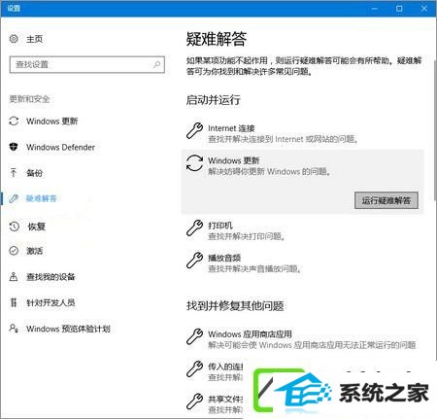
Task: Close the 设置 window
Action: 424,9
